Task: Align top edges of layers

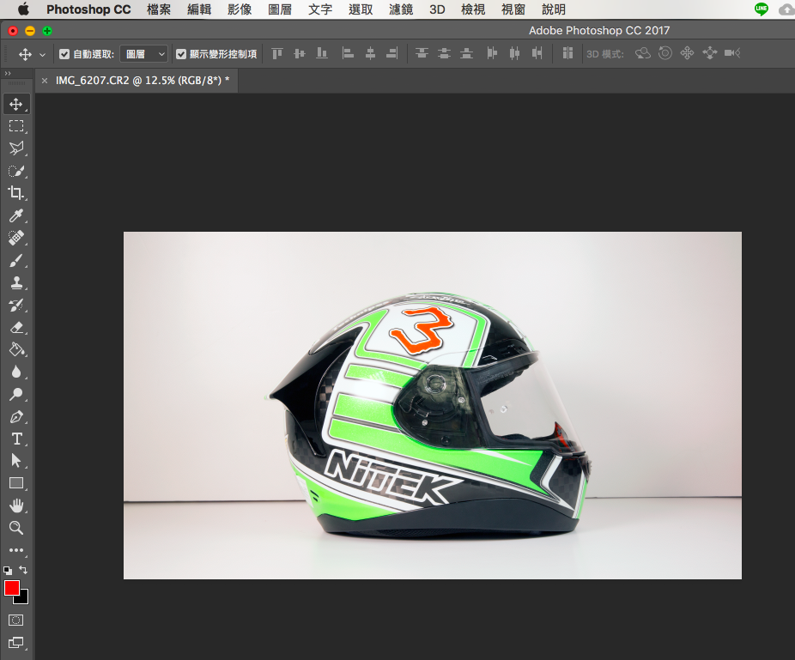Action: [276, 53]
